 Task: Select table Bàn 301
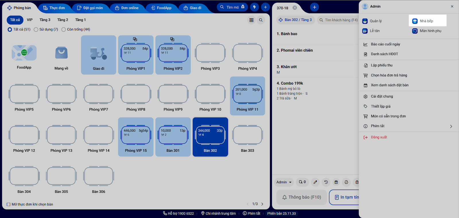tap(173, 137)
